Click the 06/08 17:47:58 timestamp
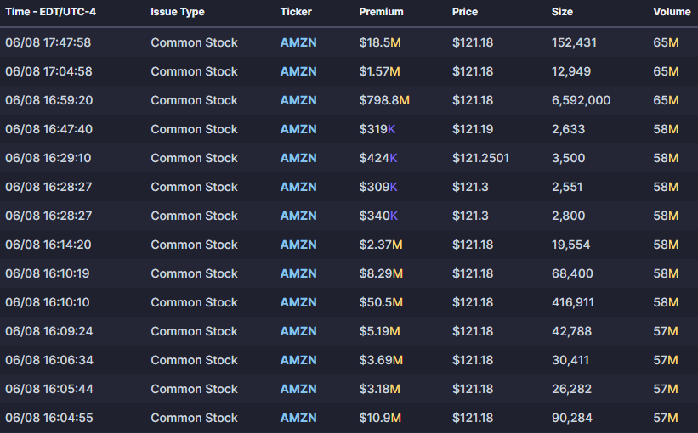 click(x=48, y=42)
